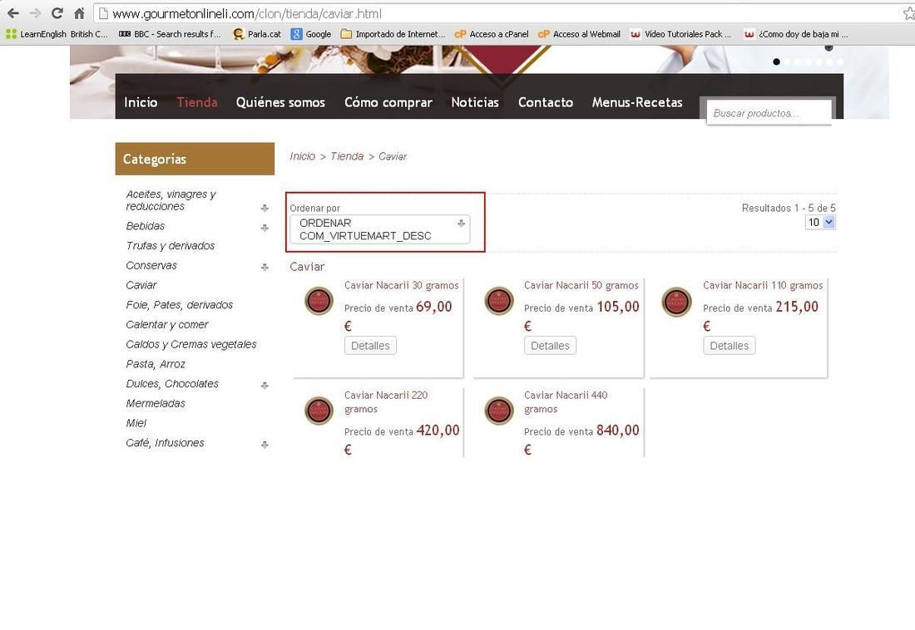The height and width of the screenshot is (630, 915).
Task: Open Tienda in main menu
Action: point(196,102)
